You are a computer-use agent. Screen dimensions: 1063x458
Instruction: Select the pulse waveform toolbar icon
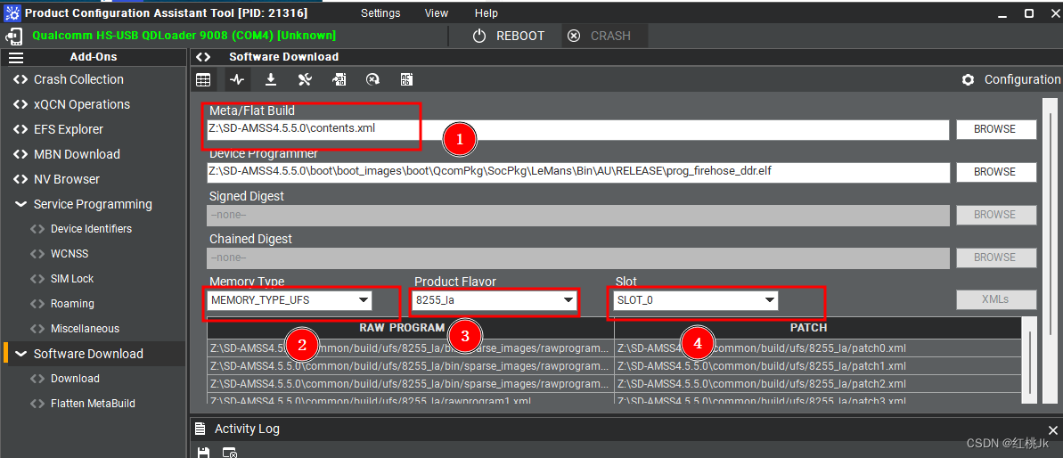(x=237, y=80)
